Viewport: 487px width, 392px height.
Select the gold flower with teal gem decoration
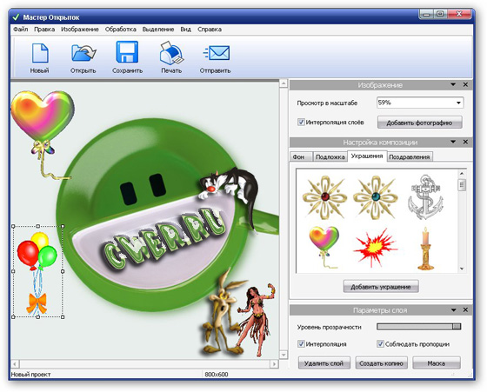pos(376,197)
